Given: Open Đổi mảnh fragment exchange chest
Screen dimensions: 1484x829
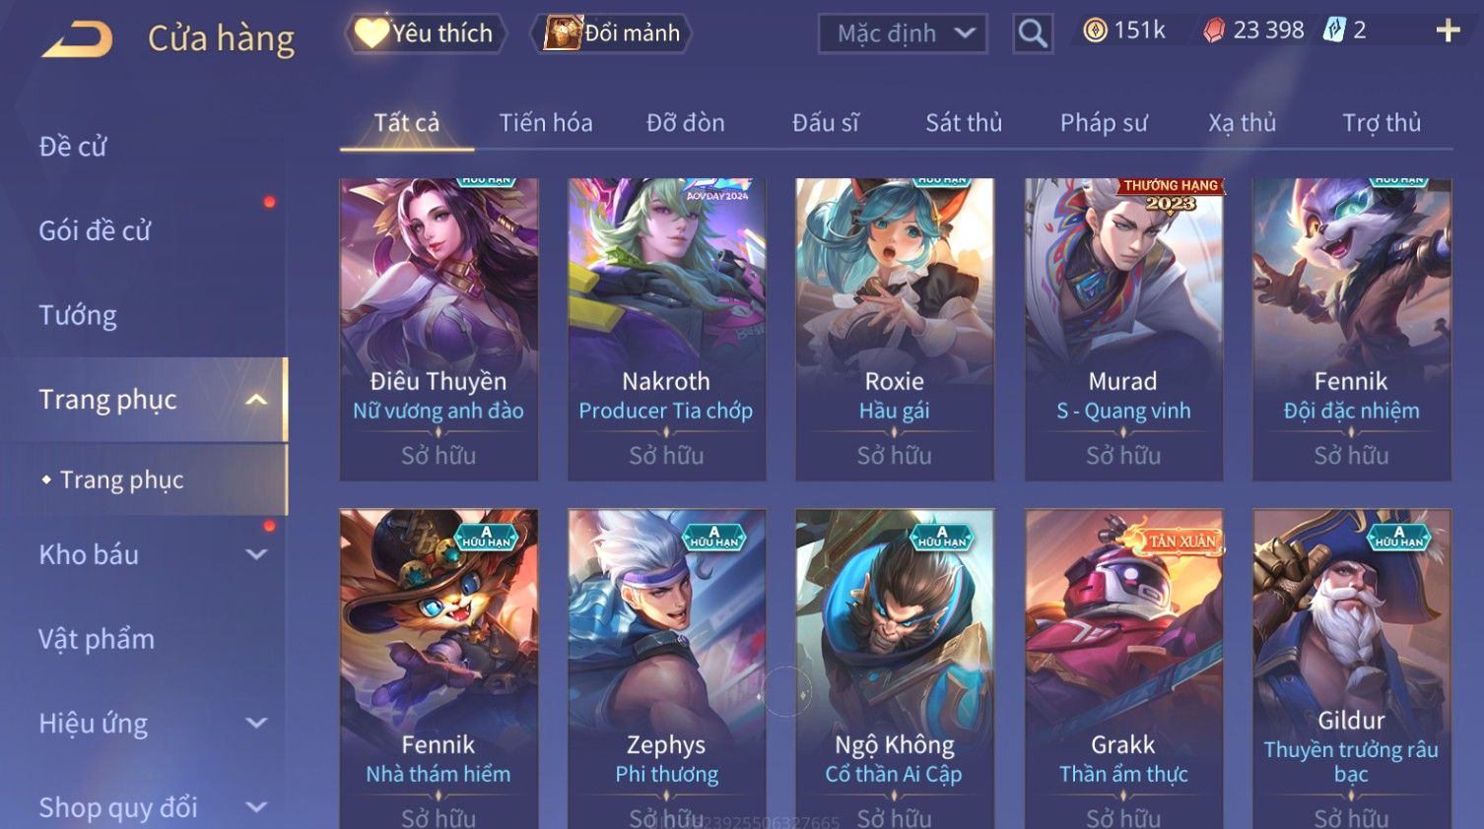Looking at the screenshot, I should point(612,33).
